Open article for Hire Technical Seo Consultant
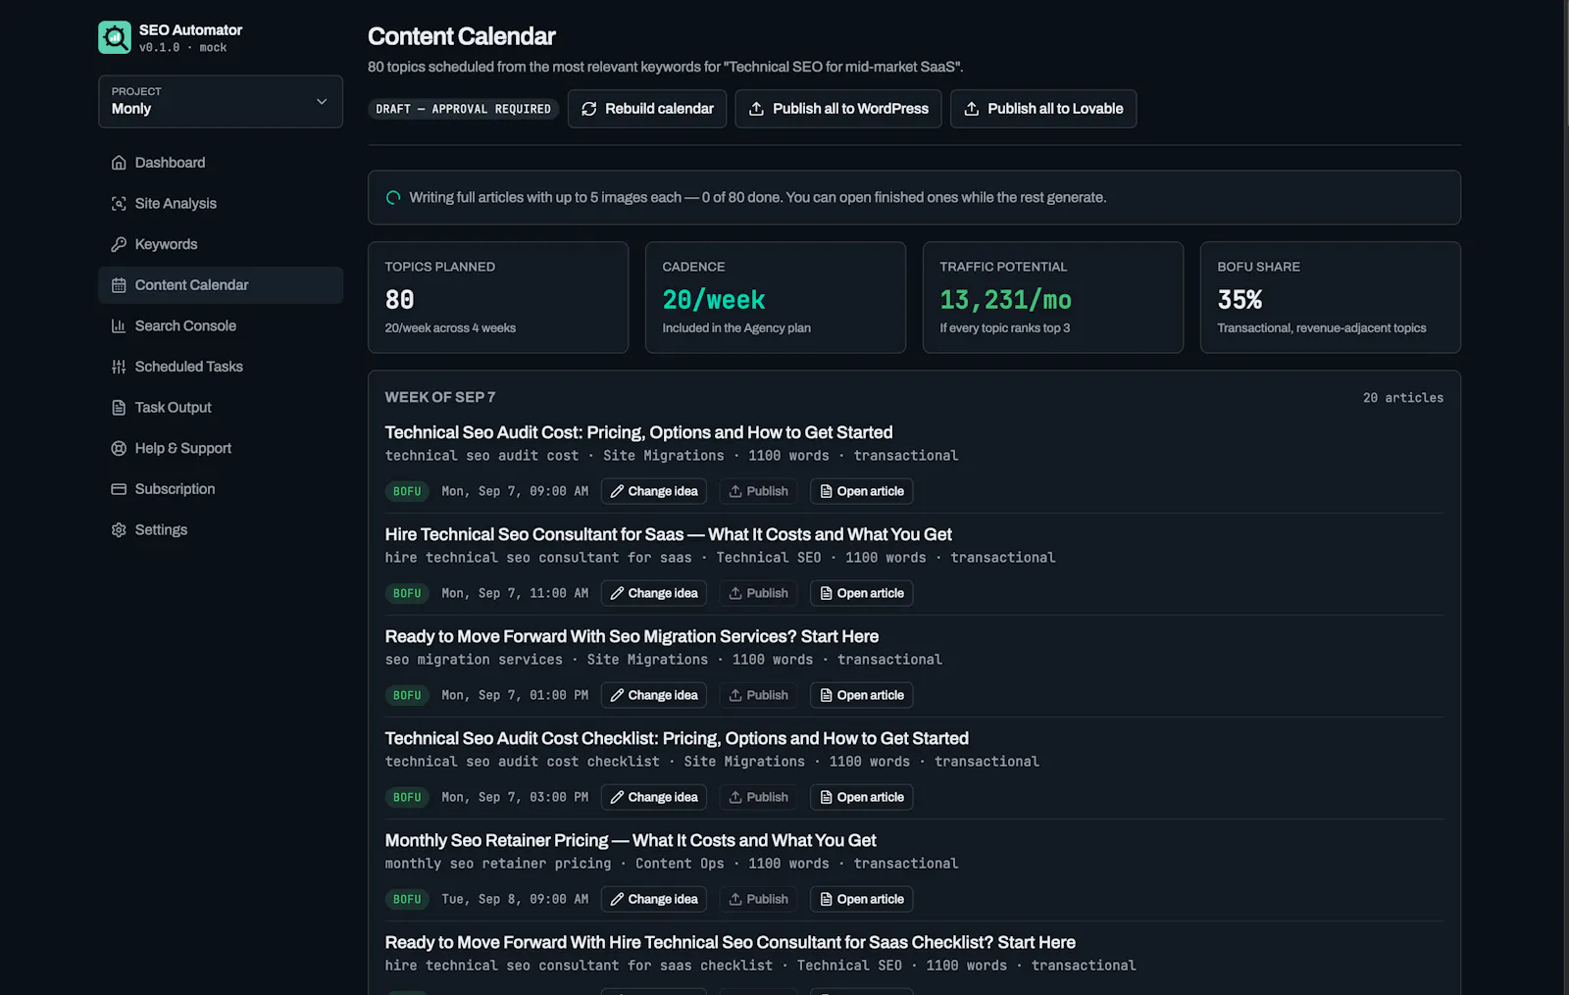The height and width of the screenshot is (995, 1569). [x=862, y=593]
